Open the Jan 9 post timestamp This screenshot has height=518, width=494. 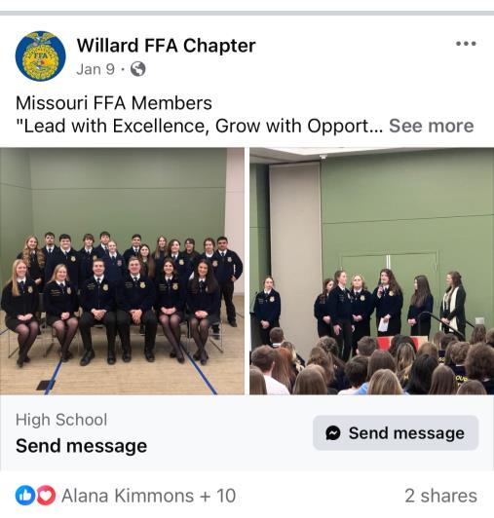coord(95,69)
